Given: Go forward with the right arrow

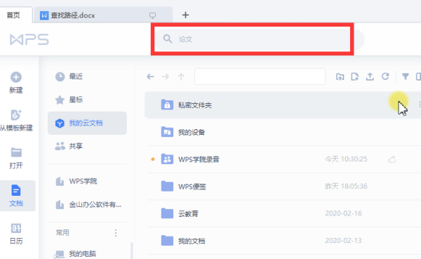Looking at the screenshot, I should 166,77.
